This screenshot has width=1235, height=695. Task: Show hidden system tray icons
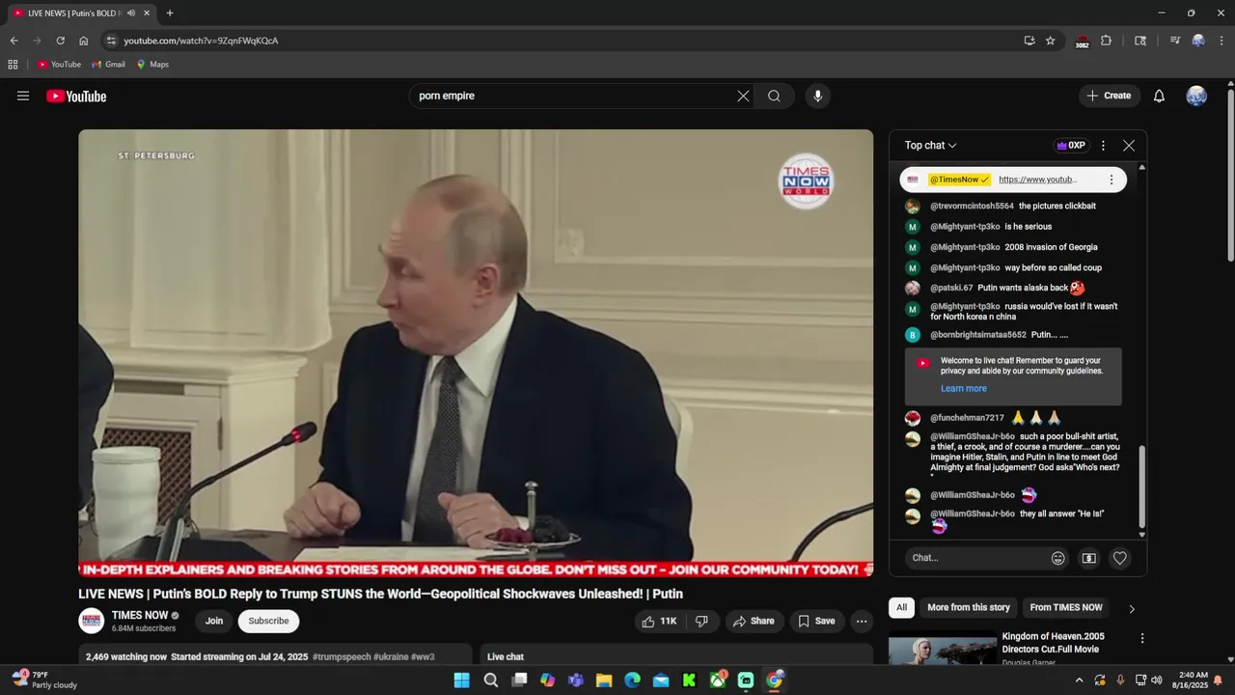1079,681
